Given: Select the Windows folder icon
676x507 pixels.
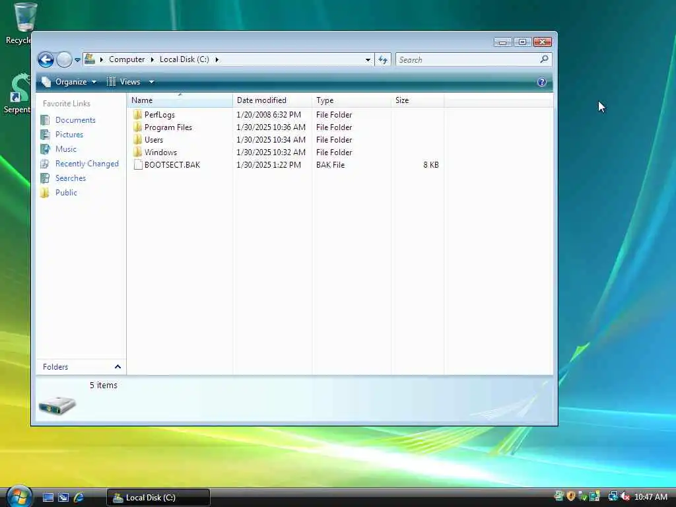Looking at the screenshot, I should (x=137, y=152).
